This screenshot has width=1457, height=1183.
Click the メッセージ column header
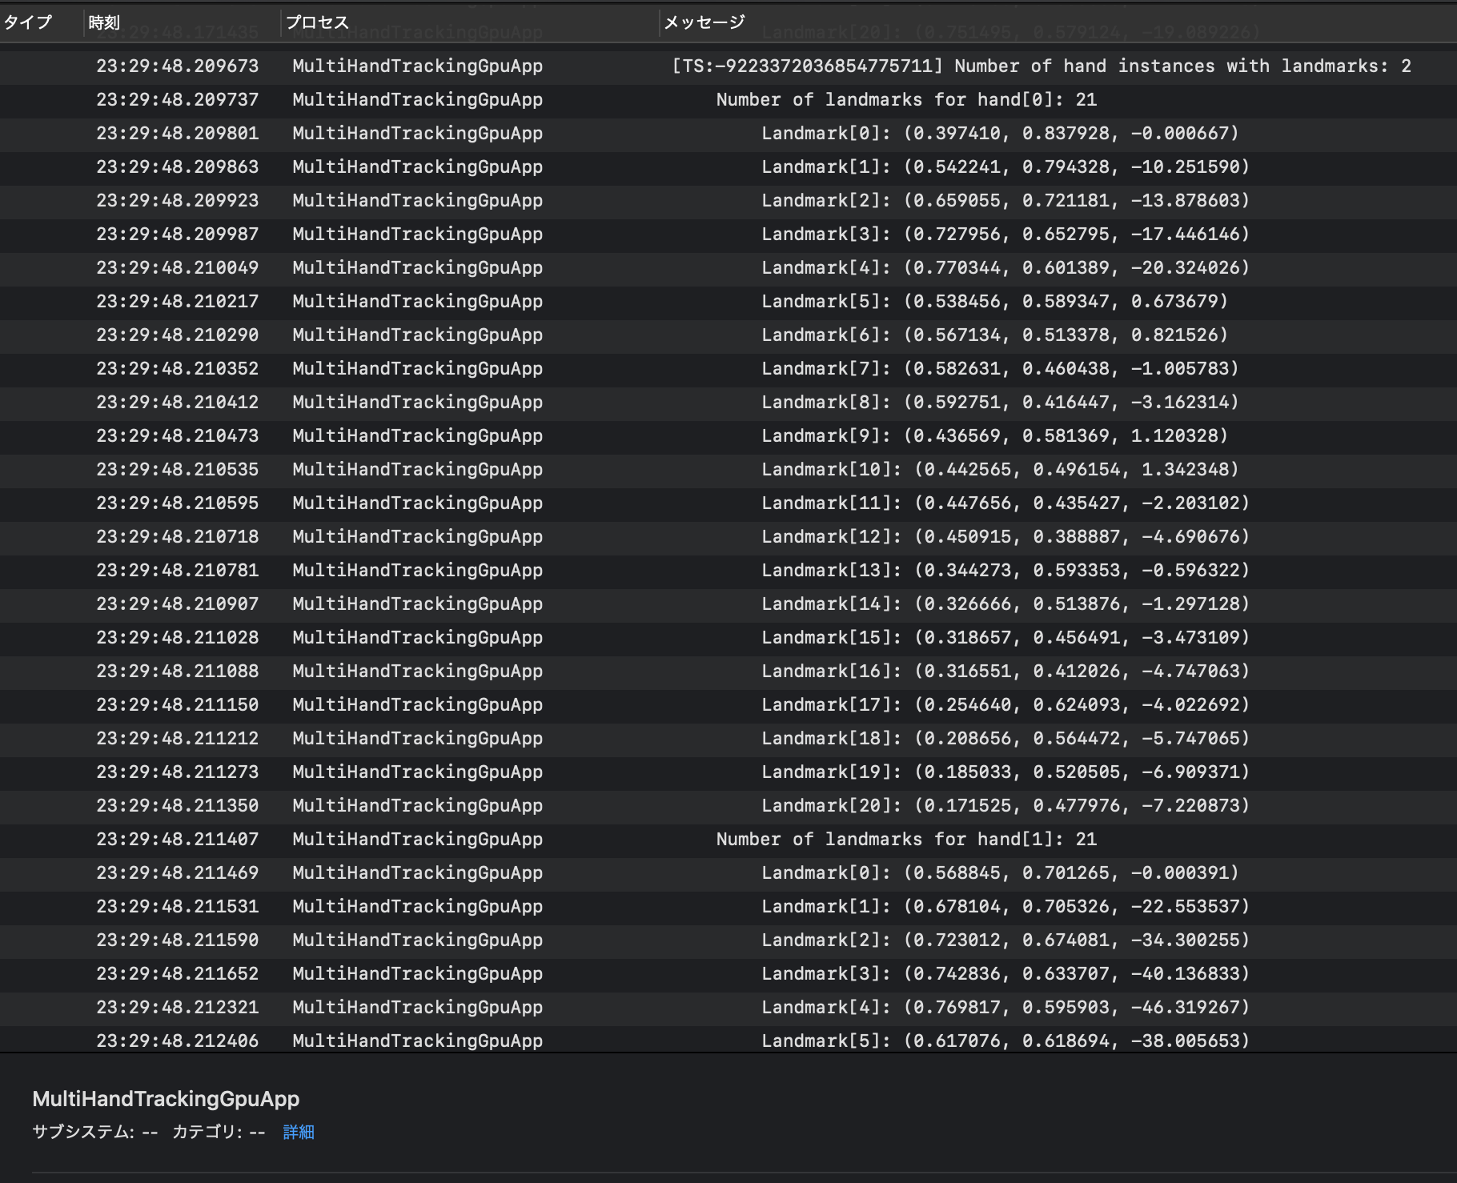click(x=704, y=22)
